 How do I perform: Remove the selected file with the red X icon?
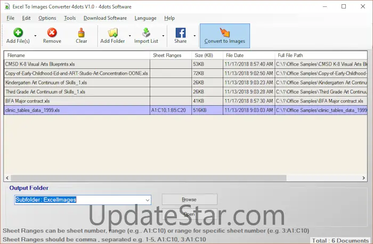tap(52, 33)
